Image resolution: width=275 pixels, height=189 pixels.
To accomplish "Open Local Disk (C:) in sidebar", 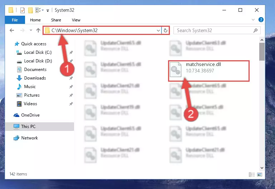I will pyautogui.click(x=38, y=52).
